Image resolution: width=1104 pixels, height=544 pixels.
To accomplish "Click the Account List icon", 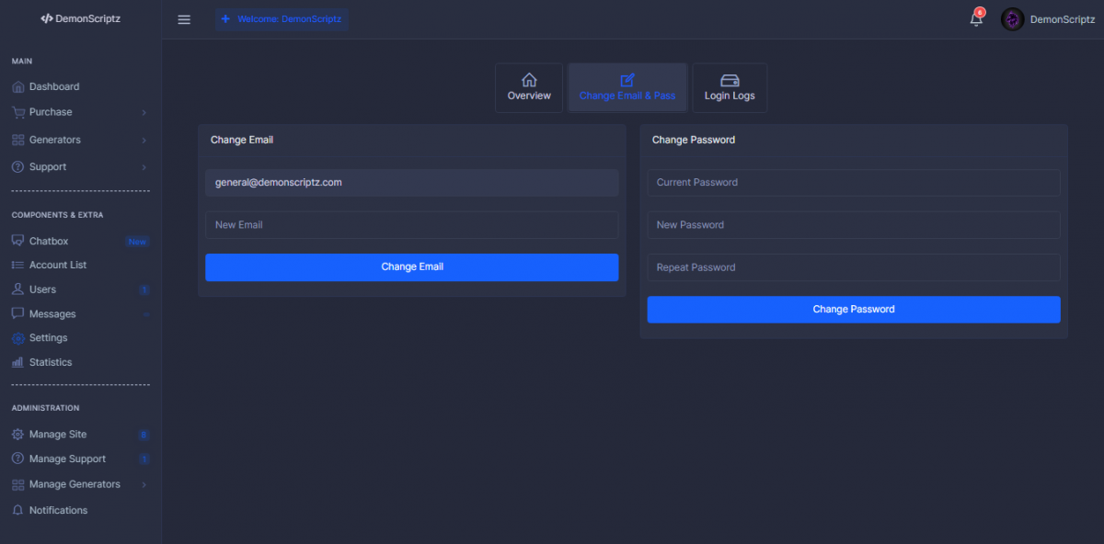I will pos(18,265).
